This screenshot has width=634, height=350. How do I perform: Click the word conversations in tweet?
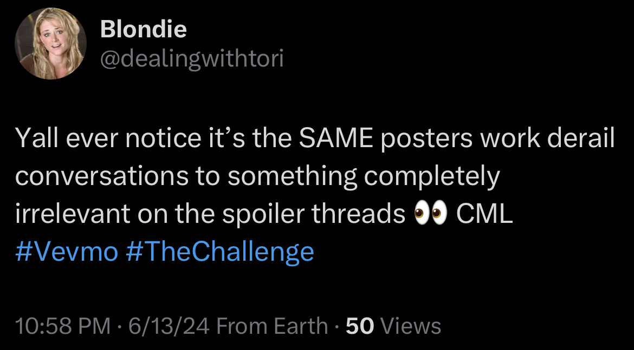point(102,176)
